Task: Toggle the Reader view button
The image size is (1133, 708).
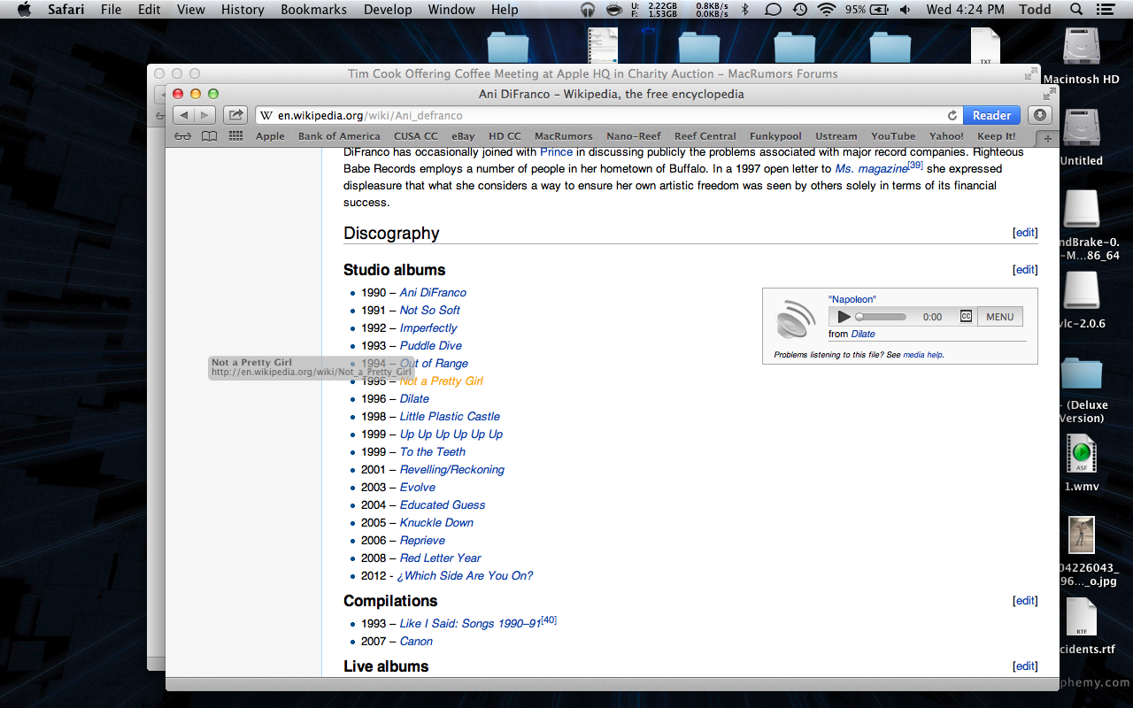Action: point(991,115)
